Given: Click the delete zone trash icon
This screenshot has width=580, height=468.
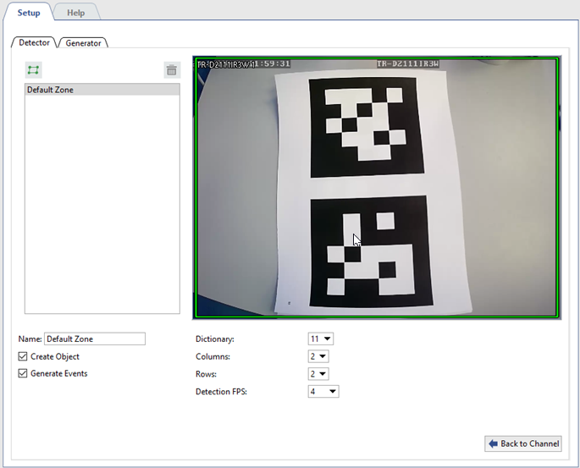Looking at the screenshot, I should click(172, 70).
